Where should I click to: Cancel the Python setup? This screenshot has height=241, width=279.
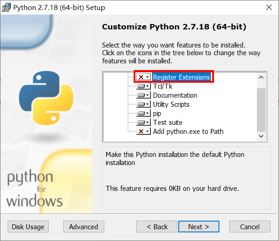[x=250, y=227]
